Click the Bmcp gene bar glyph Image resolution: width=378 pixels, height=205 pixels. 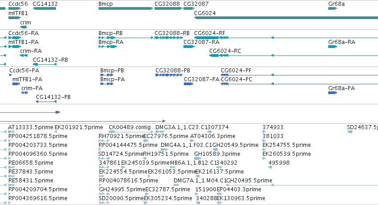[x=126, y=8]
